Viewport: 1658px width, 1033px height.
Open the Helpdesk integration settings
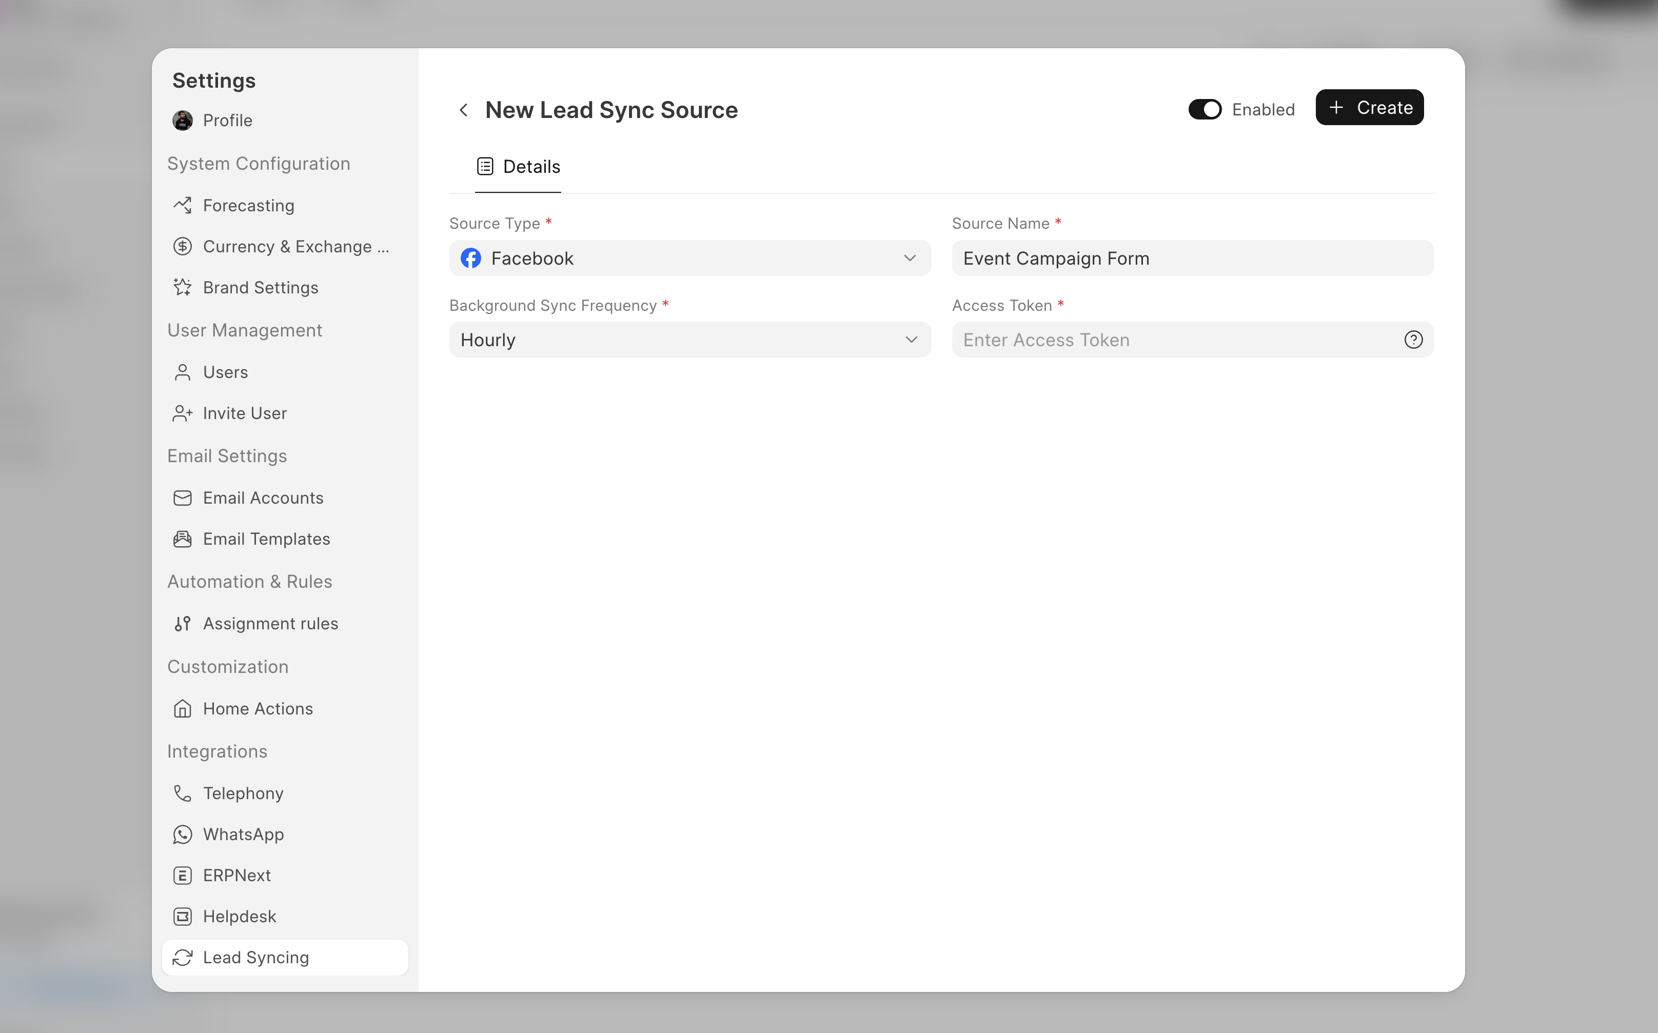(x=239, y=916)
